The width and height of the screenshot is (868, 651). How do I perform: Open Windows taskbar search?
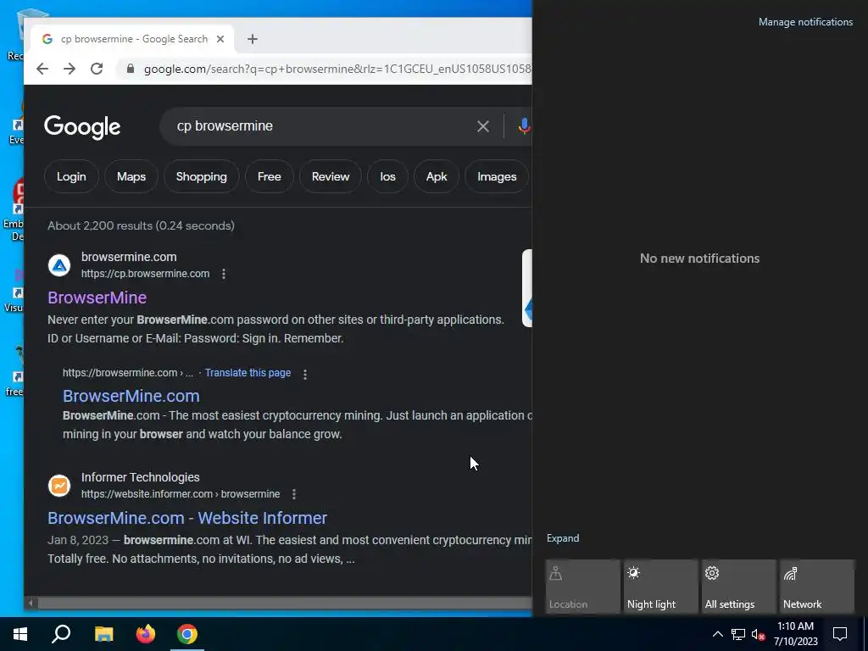[61, 634]
